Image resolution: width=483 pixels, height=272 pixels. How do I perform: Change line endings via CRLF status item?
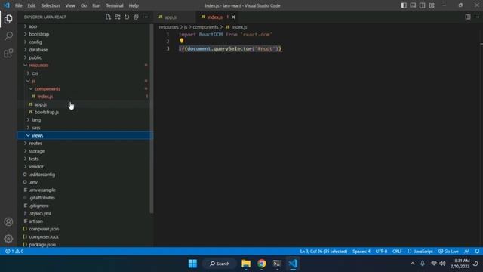coord(397,251)
